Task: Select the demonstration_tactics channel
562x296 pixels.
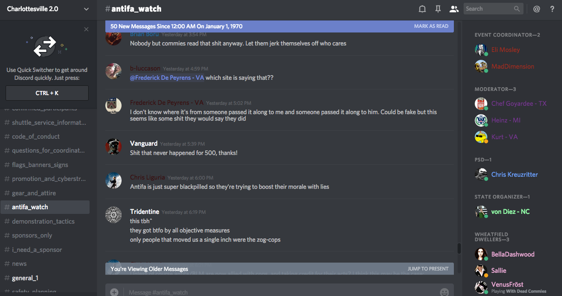Action: click(x=43, y=221)
